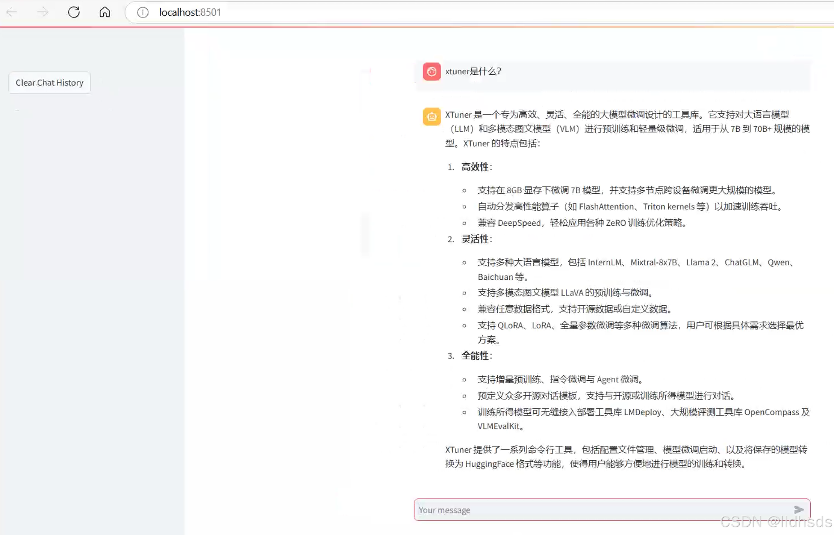
Task: Click the yellow assistant robot avatar
Action: point(431,116)
